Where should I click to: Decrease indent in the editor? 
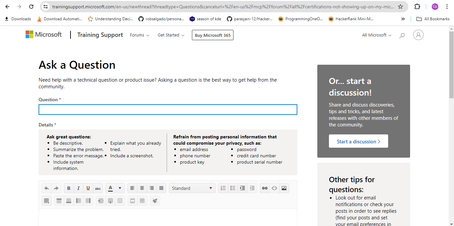(252, 188)
